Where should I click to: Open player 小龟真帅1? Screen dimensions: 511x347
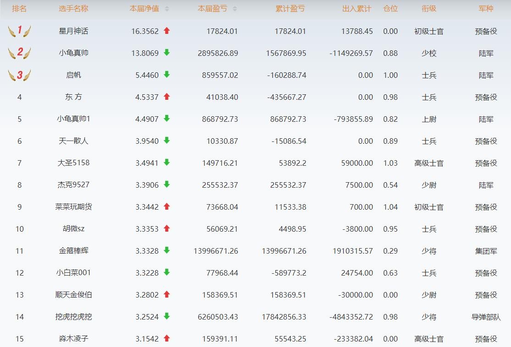[x=73, y=119]
